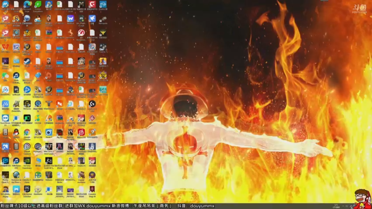Launch Ubisoft Connect shortcut
372x209 pixels.
[27, 146]
